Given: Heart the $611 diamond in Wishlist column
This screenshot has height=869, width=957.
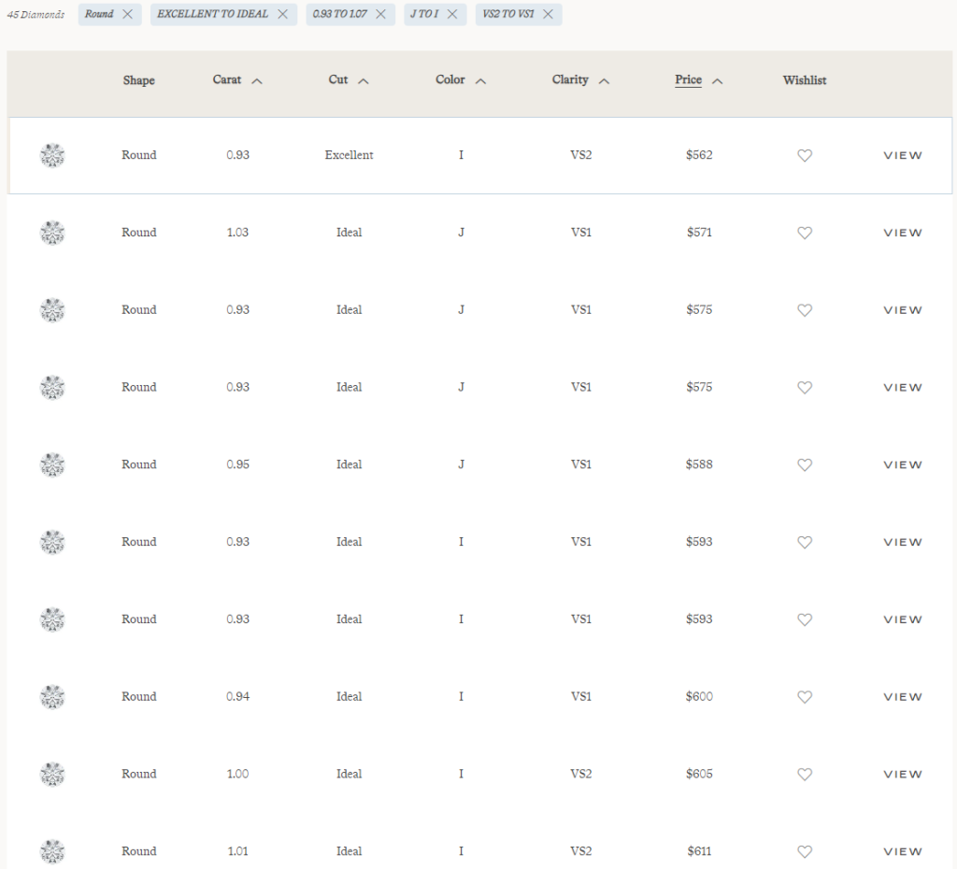Looking at the screenshot, I should [x=805, y=851].
